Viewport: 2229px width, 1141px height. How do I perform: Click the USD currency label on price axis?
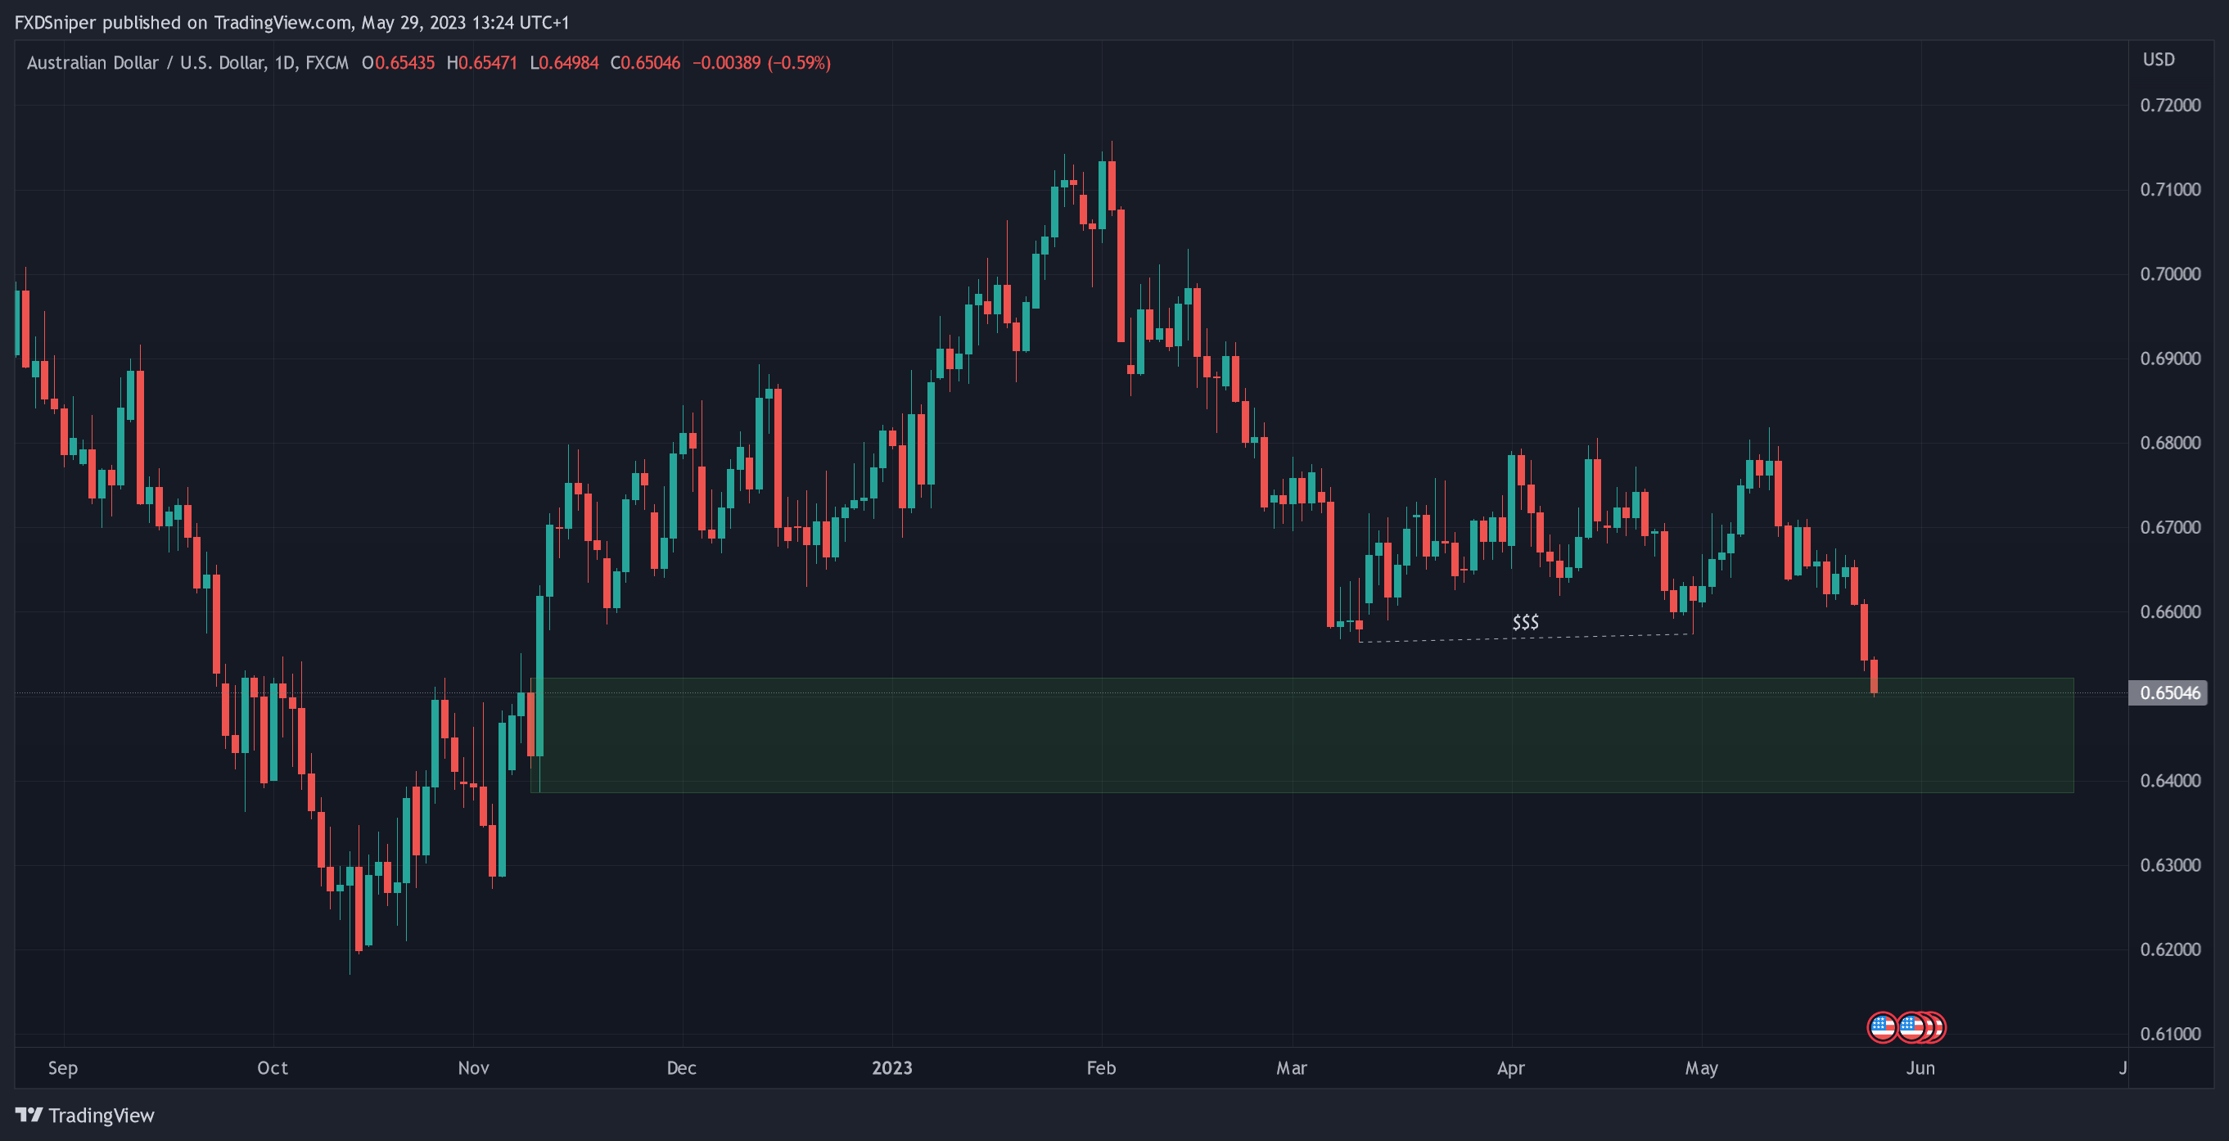point(2158,60)
